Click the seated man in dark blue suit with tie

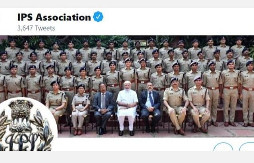tap(150, 107)
